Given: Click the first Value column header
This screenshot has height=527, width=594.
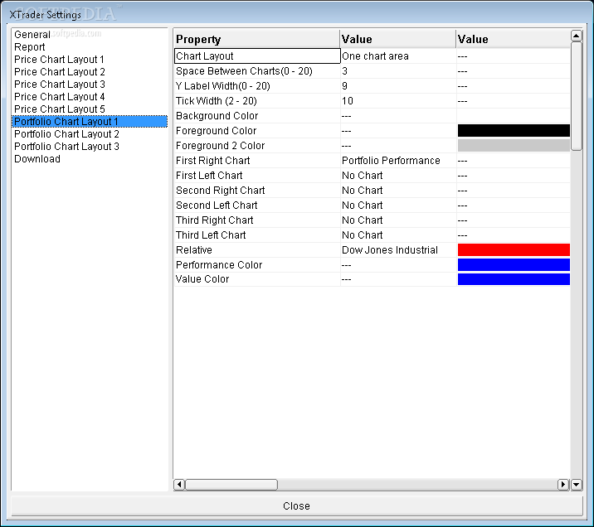Looking at the screenshot, I should point(397,39).
